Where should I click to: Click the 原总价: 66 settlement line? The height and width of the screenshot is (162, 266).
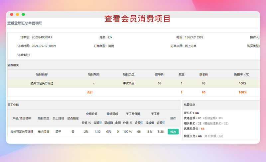[x=192, y=113]
